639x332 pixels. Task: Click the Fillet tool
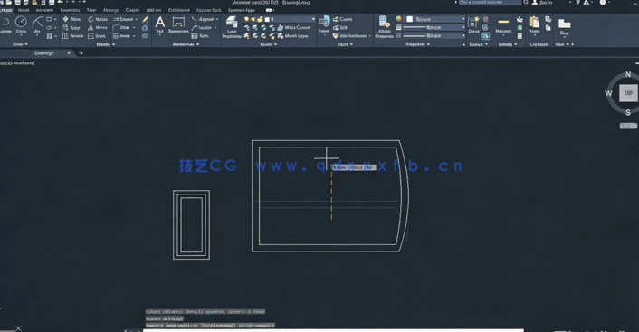(121, 28)
